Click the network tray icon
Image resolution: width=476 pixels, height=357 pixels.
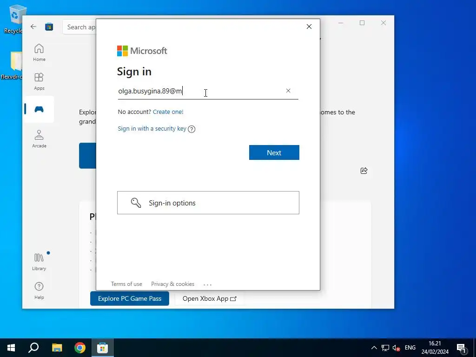coord(385,348)
